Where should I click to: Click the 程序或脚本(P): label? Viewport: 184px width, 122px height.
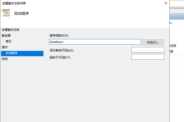pos(59,35)
